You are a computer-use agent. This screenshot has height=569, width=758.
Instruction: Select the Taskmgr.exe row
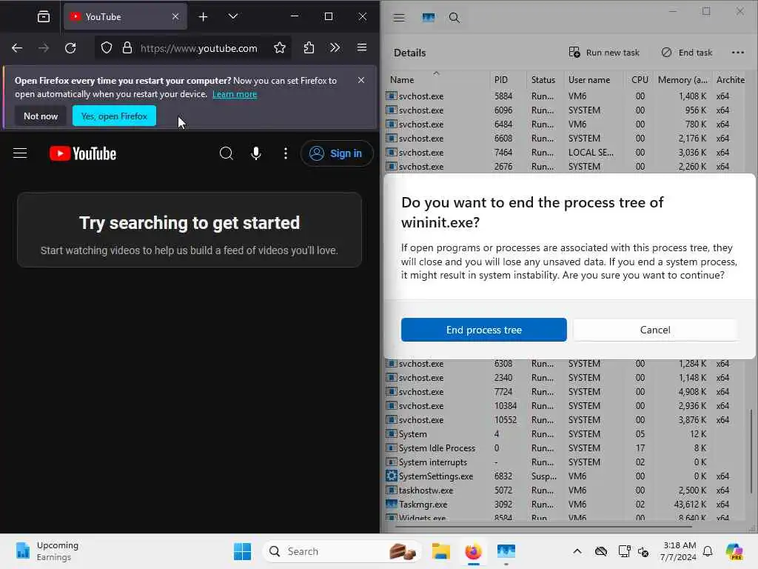click(x=566, y=504)
